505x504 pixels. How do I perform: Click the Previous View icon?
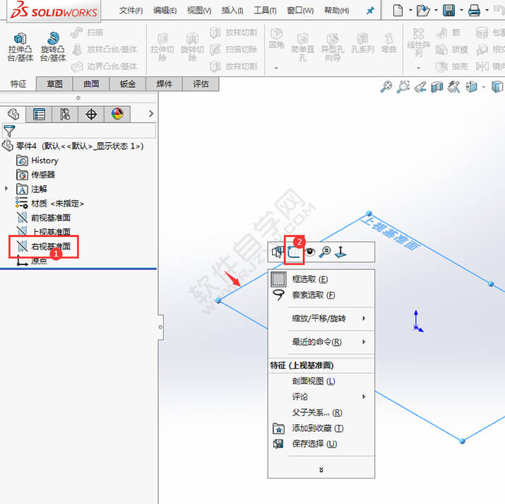point(420,87)
